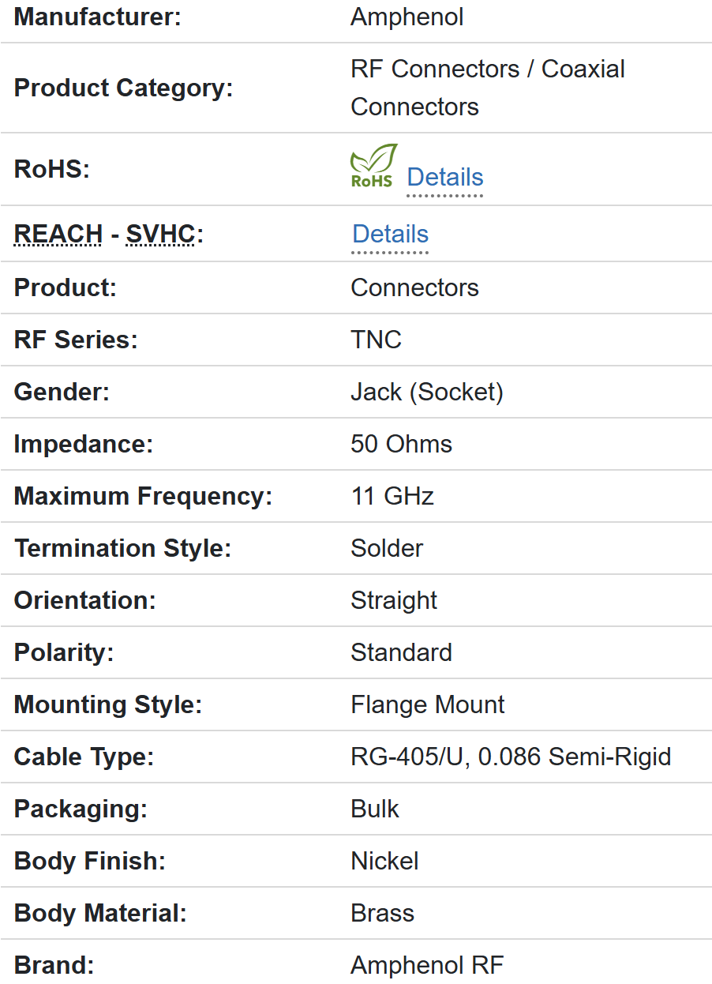Click the Flange Mount value

click(x=427, y=704)
